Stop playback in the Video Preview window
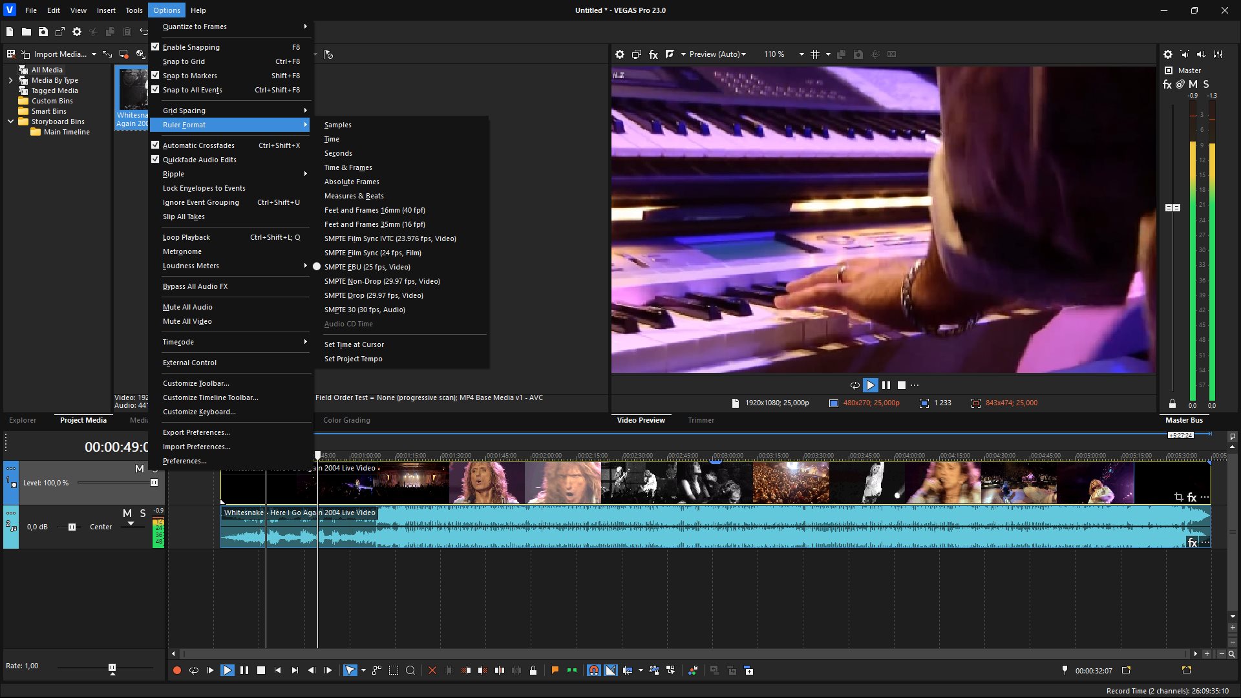Screen dimensions: 1241x698 [x=902, y=385]
